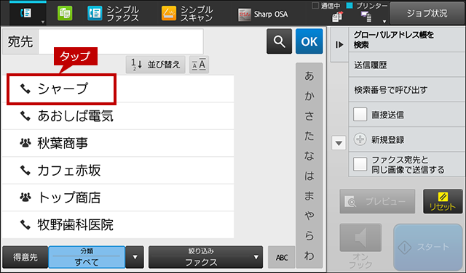466x273 pixels.
Task: Tap the リセット reset button
Action: 443,201
